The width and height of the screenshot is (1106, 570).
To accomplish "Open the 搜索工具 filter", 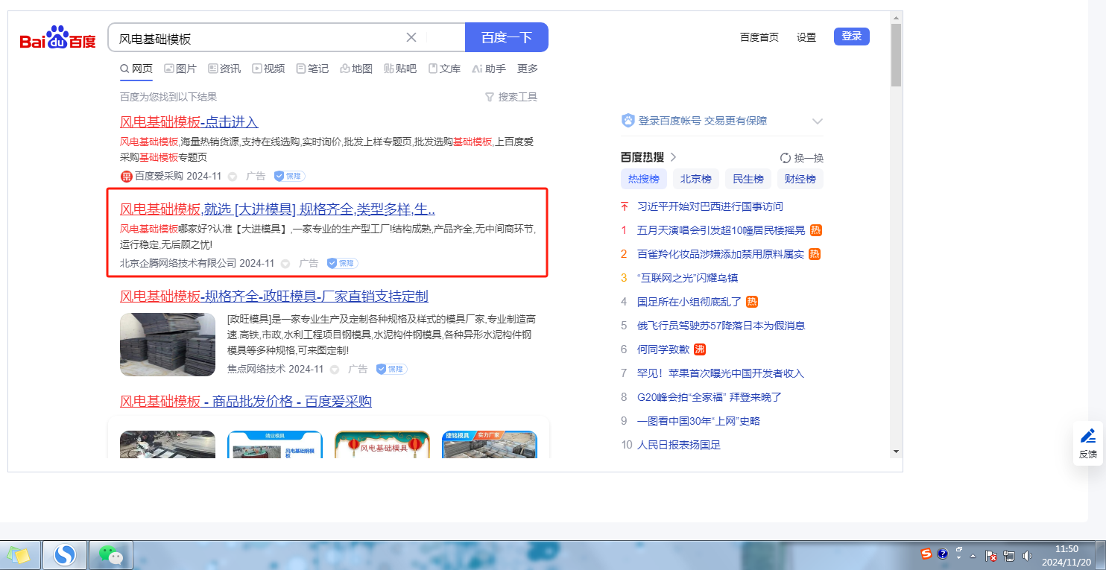I will click(511, 97).
